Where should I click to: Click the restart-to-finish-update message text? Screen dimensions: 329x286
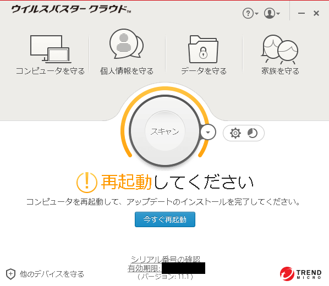tap(163, 202)
